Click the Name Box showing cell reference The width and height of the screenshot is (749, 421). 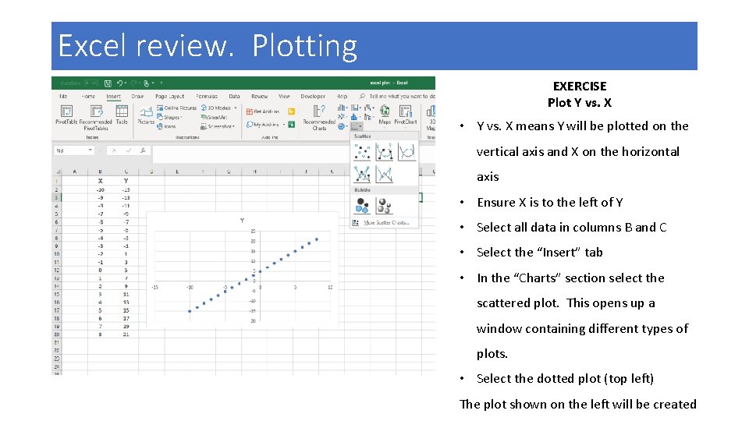pos(74,150)
